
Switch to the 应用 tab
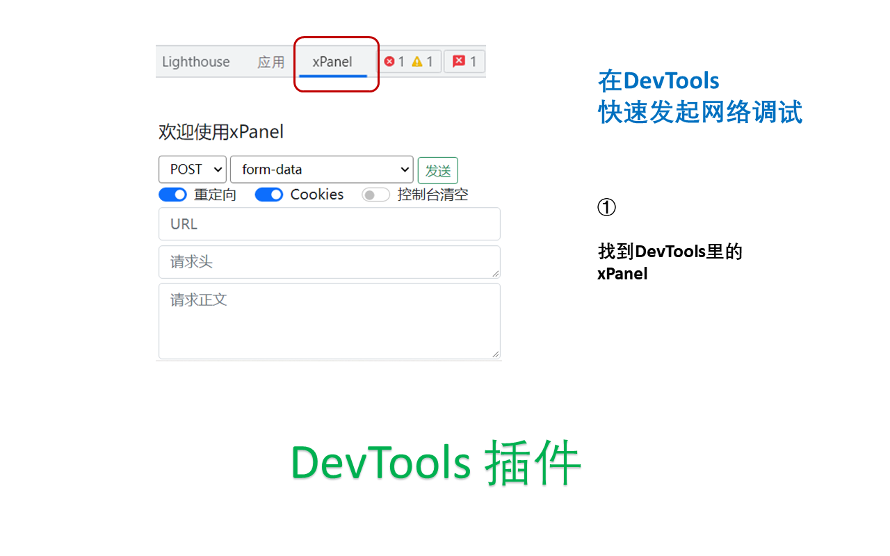coord(271,62)
